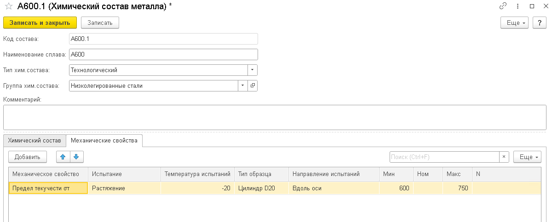
Task: Click the Группа хим.состава value field
Action: click(x=153, y=85)
